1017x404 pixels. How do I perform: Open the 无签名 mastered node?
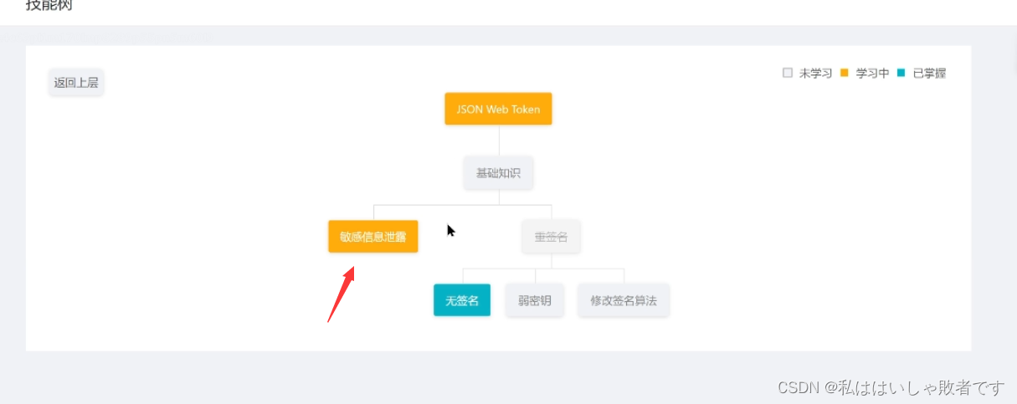point(461,300)
